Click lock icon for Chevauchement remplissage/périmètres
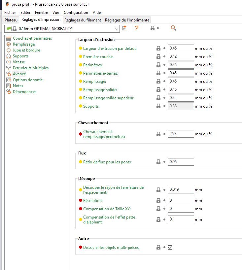Image resolution: width=242 pixels, height=270 pixels. pyautogui.click(x=158, y=134)
